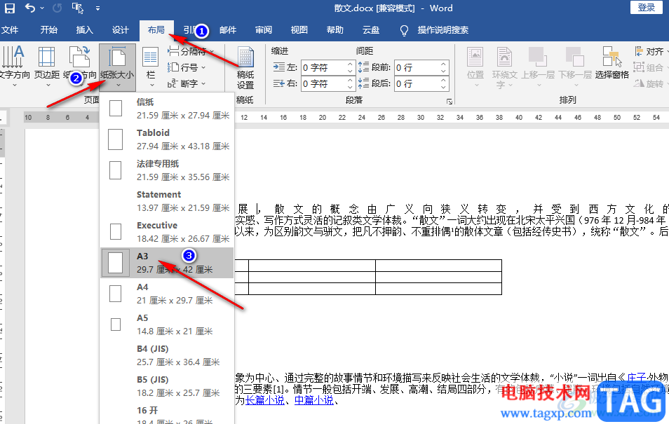
Task: Click the 段前 spacing input field
Action: click(417, 67)
